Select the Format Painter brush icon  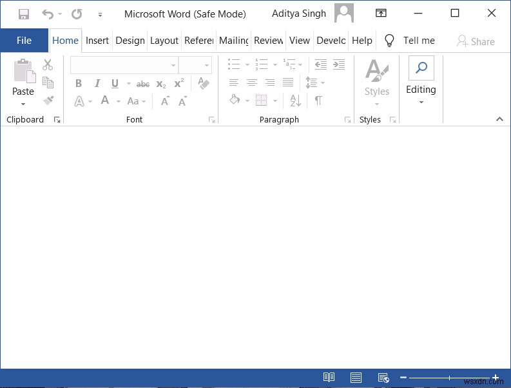point(48,101)
